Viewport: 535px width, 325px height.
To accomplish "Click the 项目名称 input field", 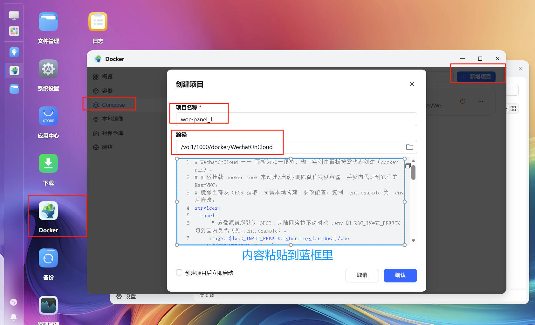I will 297,119.
